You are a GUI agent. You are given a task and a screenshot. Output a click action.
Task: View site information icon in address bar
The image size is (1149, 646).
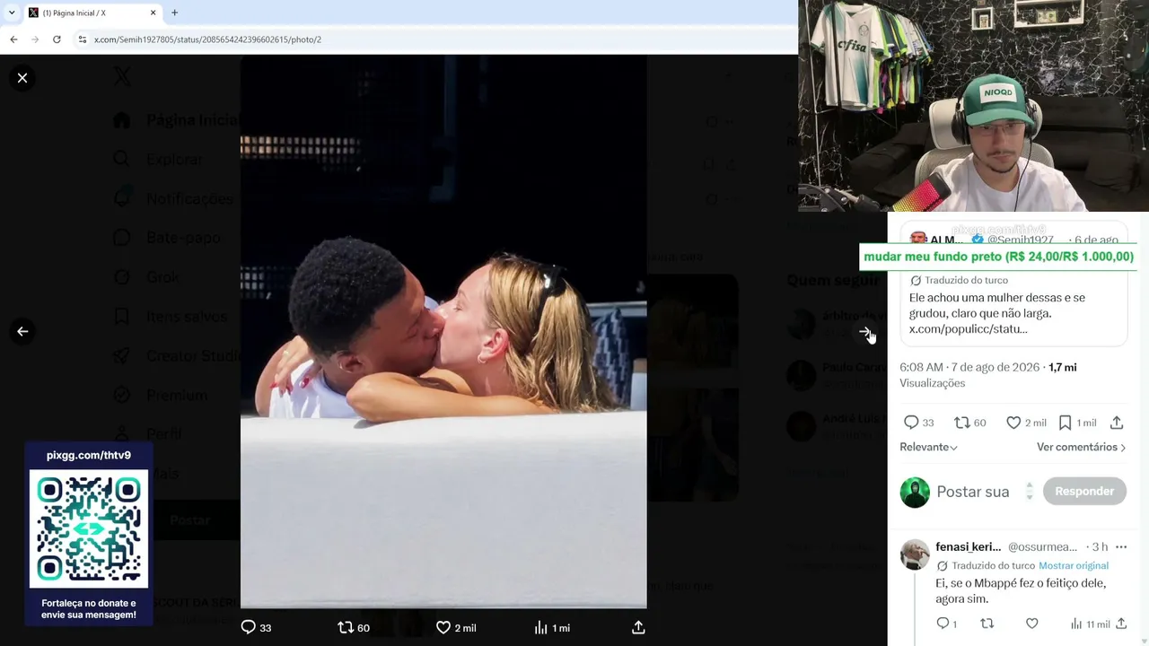(x=83, y=39)
